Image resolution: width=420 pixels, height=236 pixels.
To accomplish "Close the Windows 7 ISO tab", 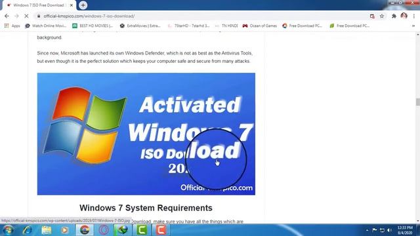I will [72, 5].
